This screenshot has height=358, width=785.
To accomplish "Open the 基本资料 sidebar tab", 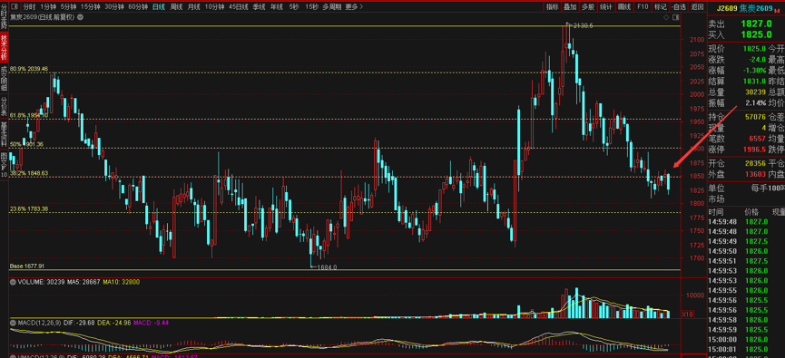I will click(x=4, y=134).
